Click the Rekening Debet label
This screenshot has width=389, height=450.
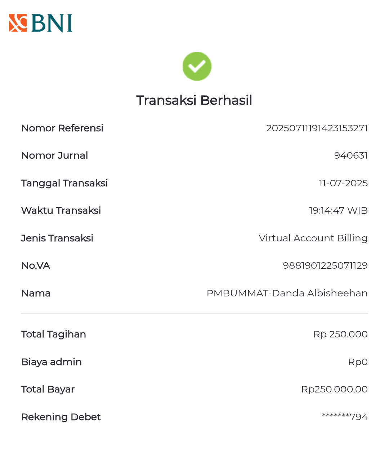pyautogui.click(x=61, y=417)
